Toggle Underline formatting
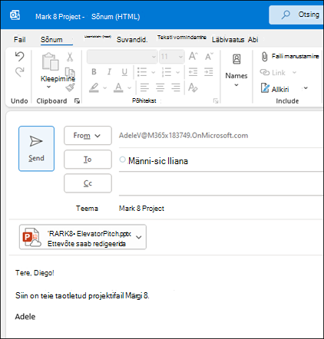 (x=124, y=72)
